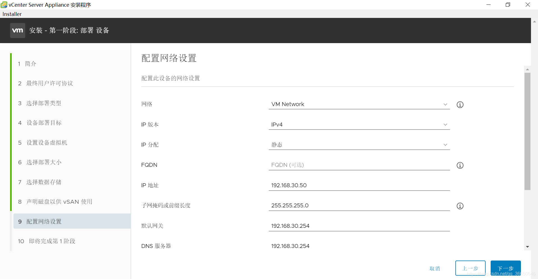Go to step 7 选择数据存储
Screen dimensions: 538x279
point(40,182)
